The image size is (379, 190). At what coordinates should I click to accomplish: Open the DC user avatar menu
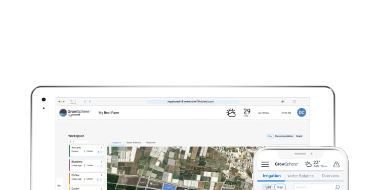coord(302,112)
